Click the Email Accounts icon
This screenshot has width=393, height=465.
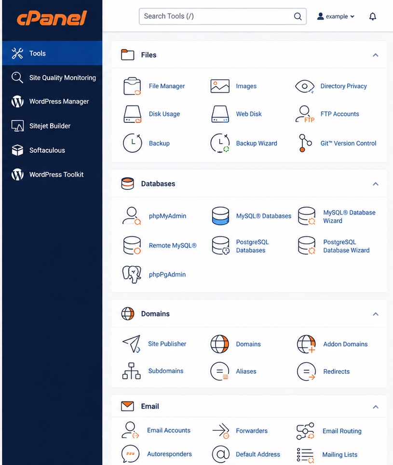[x=130, y=430]
